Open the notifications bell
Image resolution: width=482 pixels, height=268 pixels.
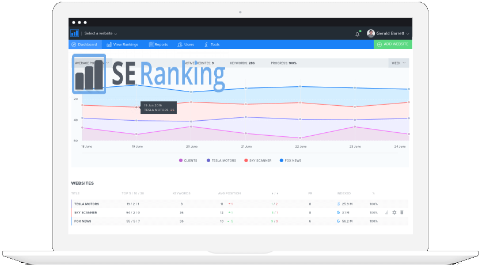pos(357,33)
